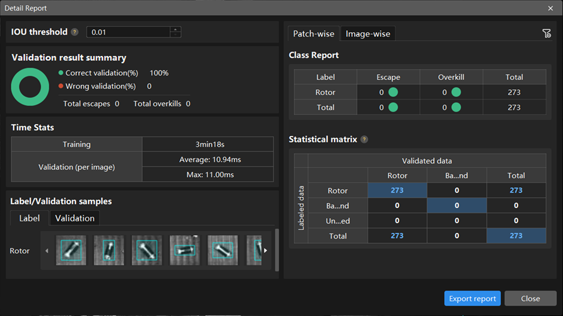563x316 pixels.
Task: Click the Ba...nd column header in matrix
Action: [456, 176]
